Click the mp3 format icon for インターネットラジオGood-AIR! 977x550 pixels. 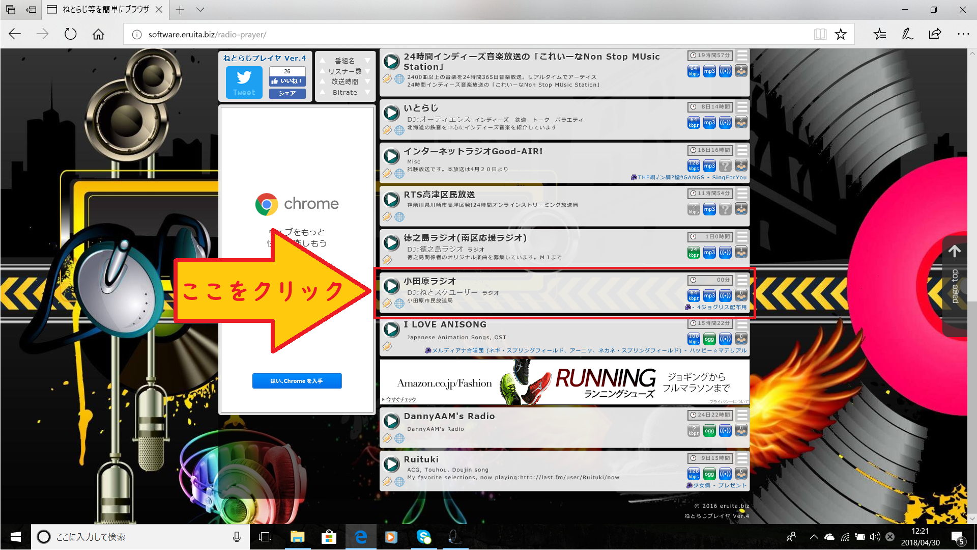point(709,166)
